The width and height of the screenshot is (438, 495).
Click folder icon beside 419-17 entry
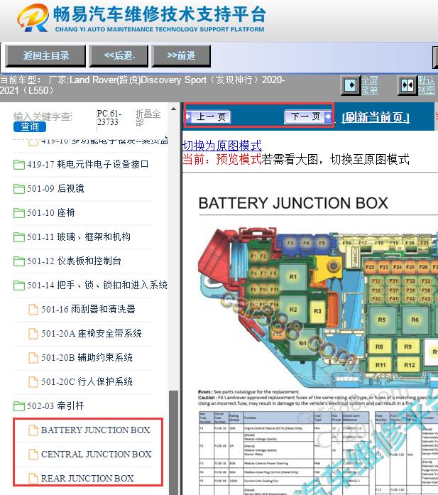19,165
